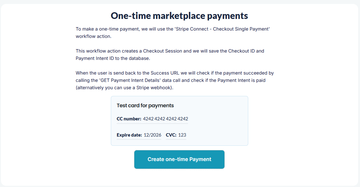Click the CC number label
The width and height of the screenshot is (360, 187).
(129, 119)
